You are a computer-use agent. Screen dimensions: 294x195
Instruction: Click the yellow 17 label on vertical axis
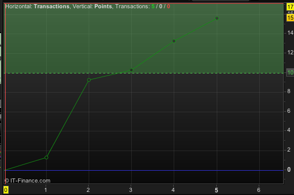290,7
